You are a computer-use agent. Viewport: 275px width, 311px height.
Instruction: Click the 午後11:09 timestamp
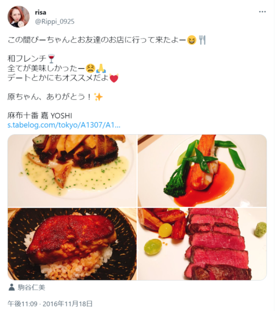23,304
